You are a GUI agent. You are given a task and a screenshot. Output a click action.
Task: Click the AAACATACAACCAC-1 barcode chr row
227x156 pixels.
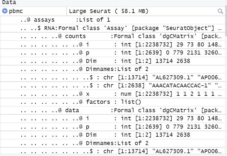112,86
